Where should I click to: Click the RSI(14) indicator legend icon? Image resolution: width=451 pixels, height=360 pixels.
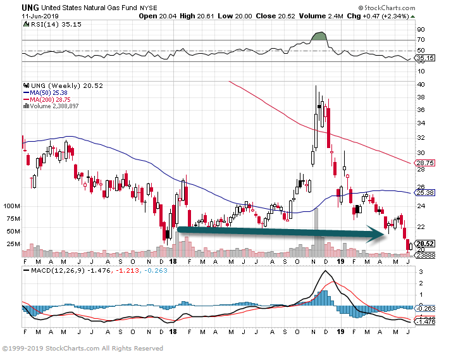coord(26,24)
